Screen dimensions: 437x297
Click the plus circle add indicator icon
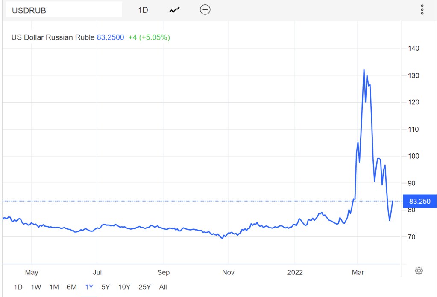[205, 10]
